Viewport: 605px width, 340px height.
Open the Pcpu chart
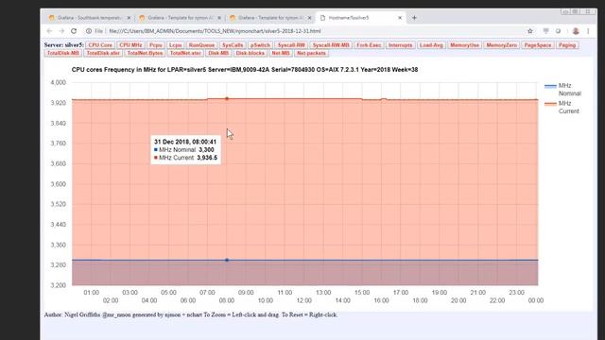point(155,45)
